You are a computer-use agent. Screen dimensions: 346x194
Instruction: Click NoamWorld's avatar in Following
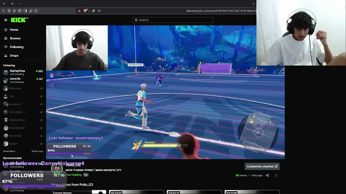tap(6, 128)
